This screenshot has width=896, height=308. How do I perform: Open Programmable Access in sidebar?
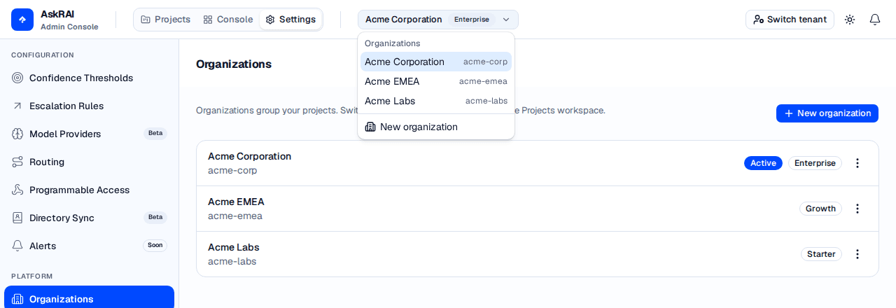coord(89,190)
